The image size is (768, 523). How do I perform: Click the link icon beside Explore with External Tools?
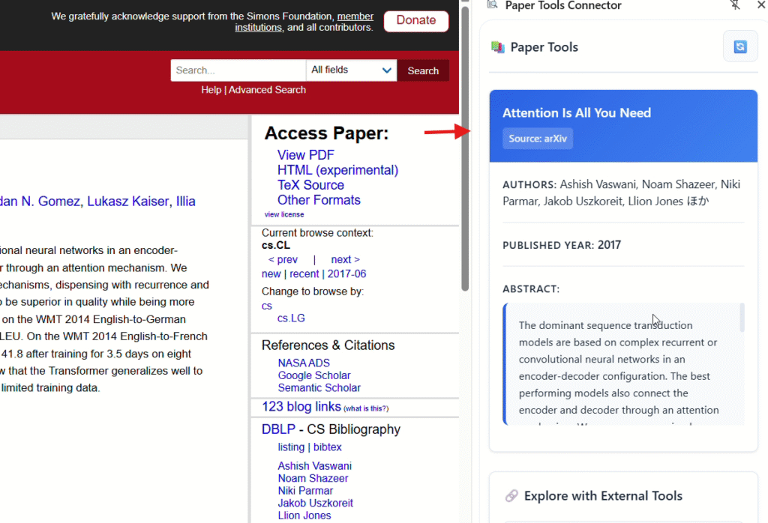[x=511, y=495]
